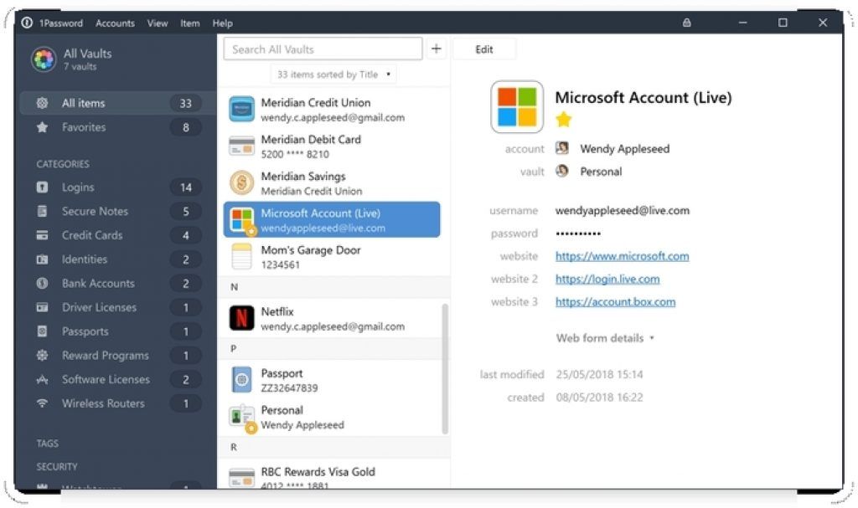The width and height of the screenshot is (858, 508).
Task: Open the Help menu
Action: (x=223, y=23)
